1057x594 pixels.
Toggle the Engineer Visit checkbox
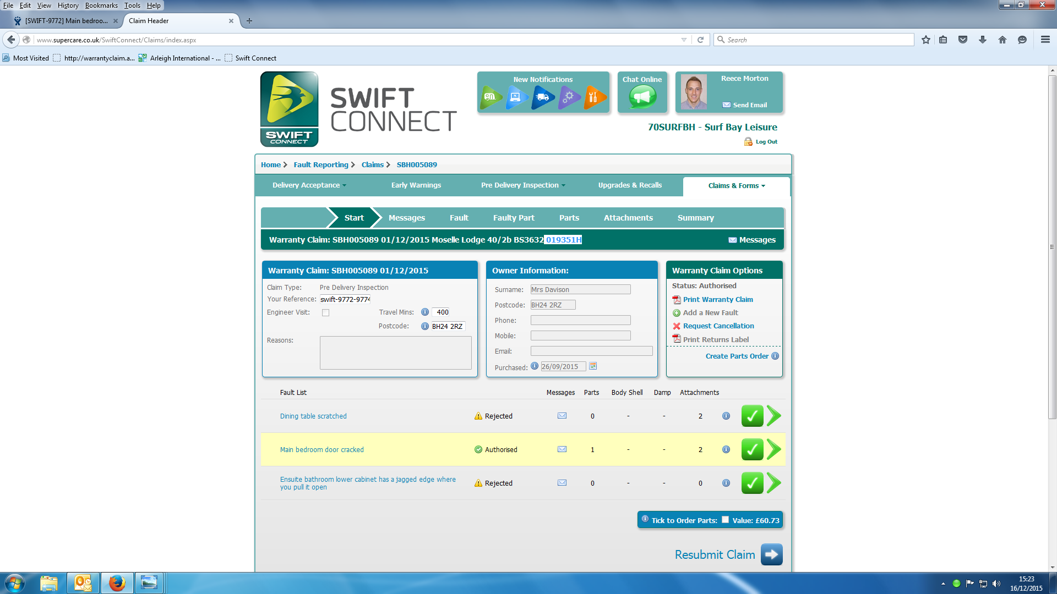325,312
